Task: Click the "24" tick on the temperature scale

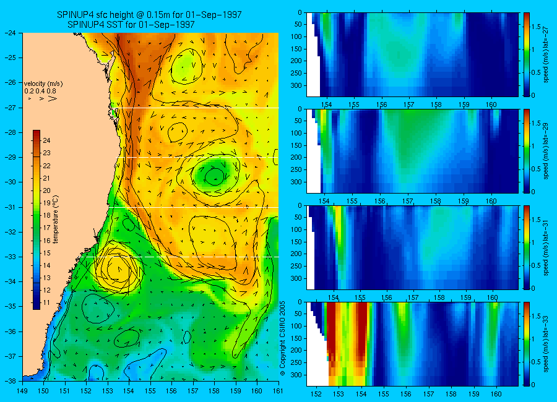Action: point(46,140)
